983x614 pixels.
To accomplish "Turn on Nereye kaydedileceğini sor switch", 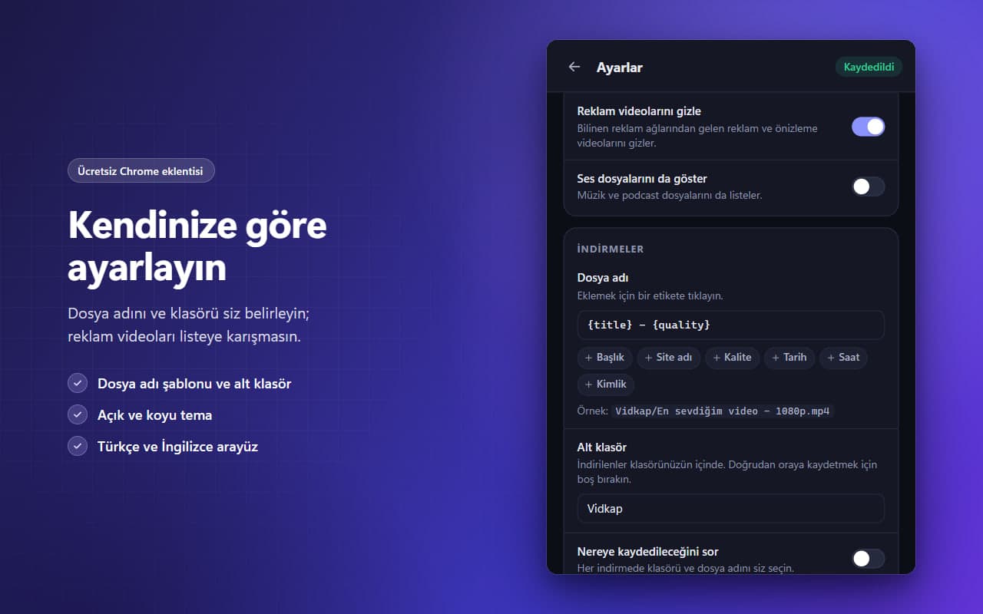I will pyautogui.click(x=869, y=559).
